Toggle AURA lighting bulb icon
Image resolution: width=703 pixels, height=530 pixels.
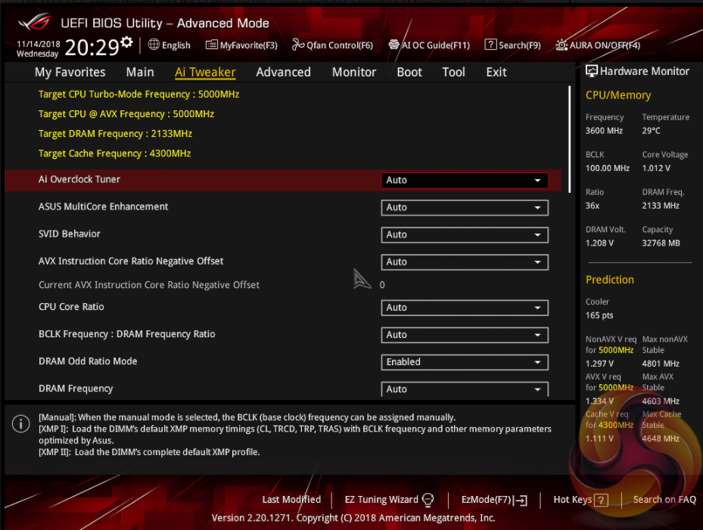tap(561, 45)
